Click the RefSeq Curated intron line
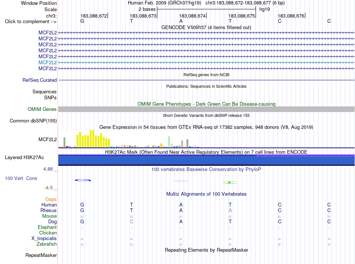Viewport: 355px width, 264px height. click(206, 80)
